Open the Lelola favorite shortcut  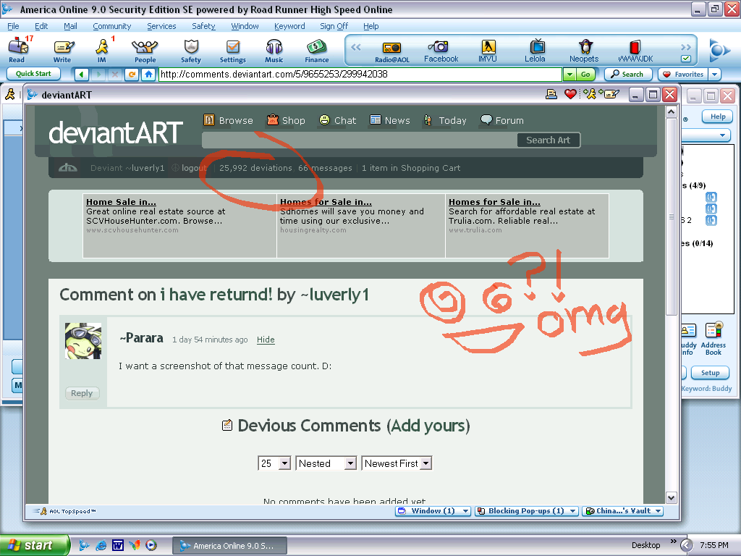pos(535,51)
